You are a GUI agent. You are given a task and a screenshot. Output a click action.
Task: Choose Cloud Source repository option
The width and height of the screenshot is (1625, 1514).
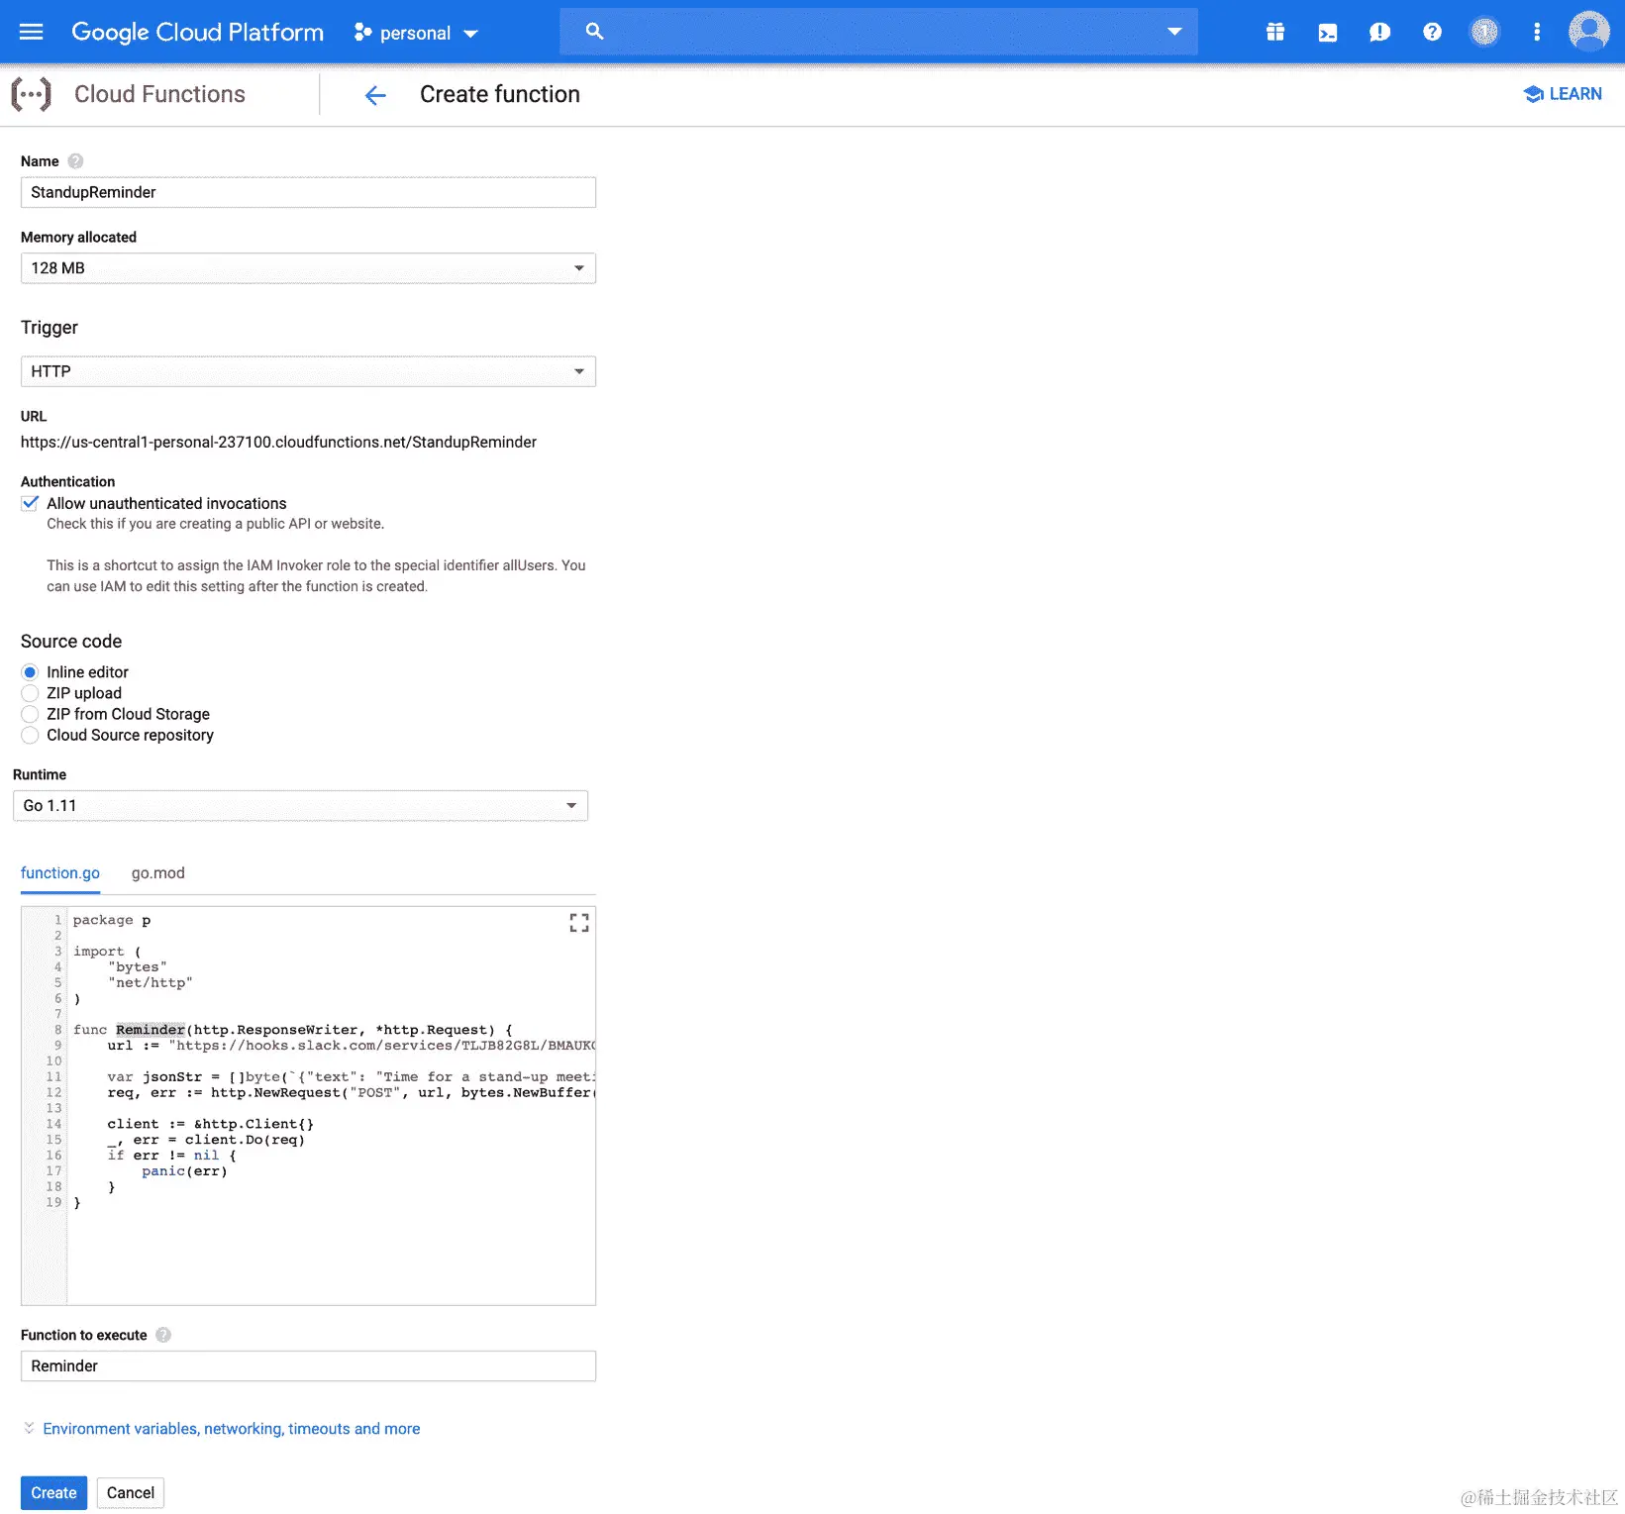tap(30, 735)
